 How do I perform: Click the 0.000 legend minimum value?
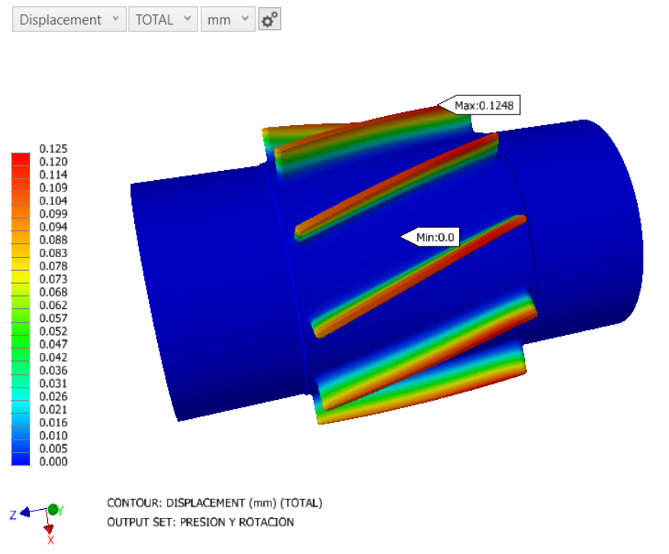pos(53,462)
